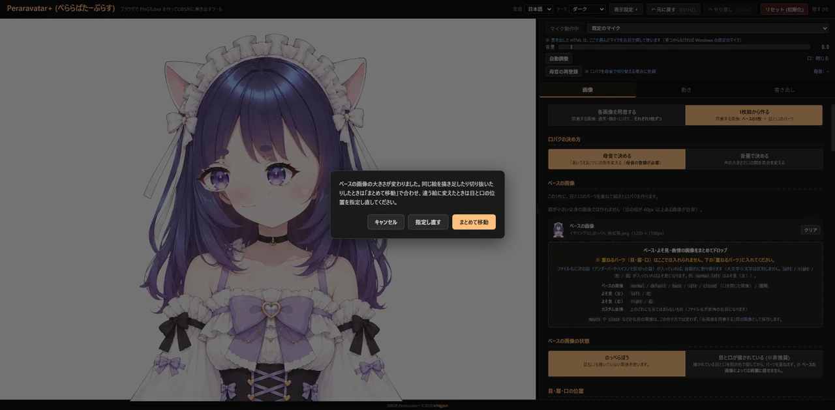Open the 既定のマイク microphone dropdown
The image size is (835, 410).
click(x=708, y=28)
